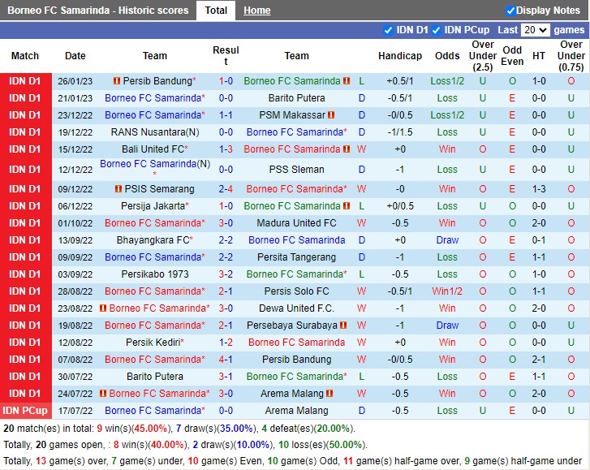Click the red card icon next to PSM Makassar
Image resolution: width=590 pixels, height=470 pixels.
click(331, 115)
